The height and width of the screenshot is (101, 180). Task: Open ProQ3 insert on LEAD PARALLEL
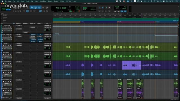pos(19,36)
